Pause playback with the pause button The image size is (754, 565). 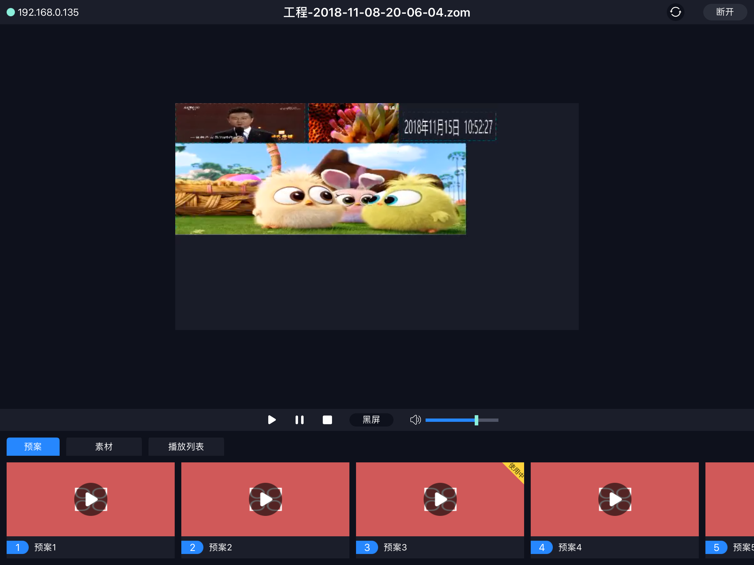tap(300, 420)
